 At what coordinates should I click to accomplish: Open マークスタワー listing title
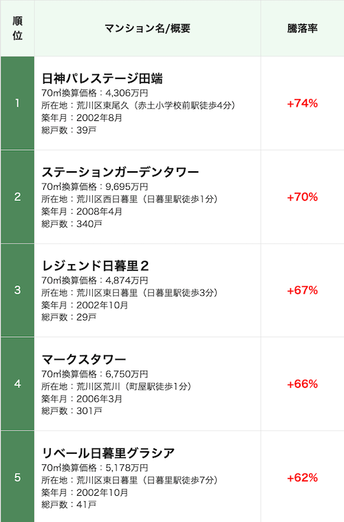point(84,359)
